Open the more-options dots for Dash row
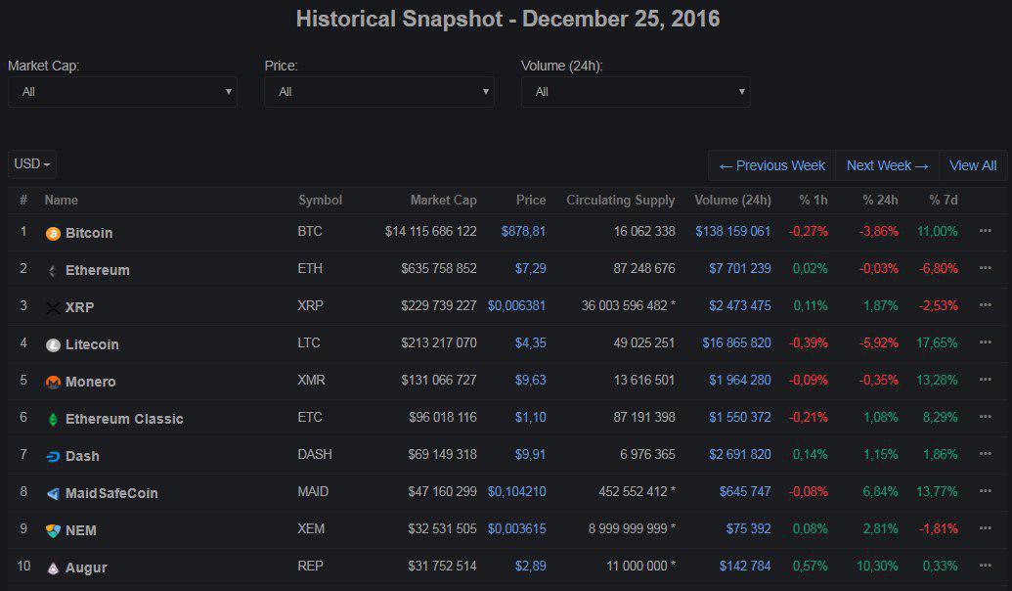 (x=985, y=454)
